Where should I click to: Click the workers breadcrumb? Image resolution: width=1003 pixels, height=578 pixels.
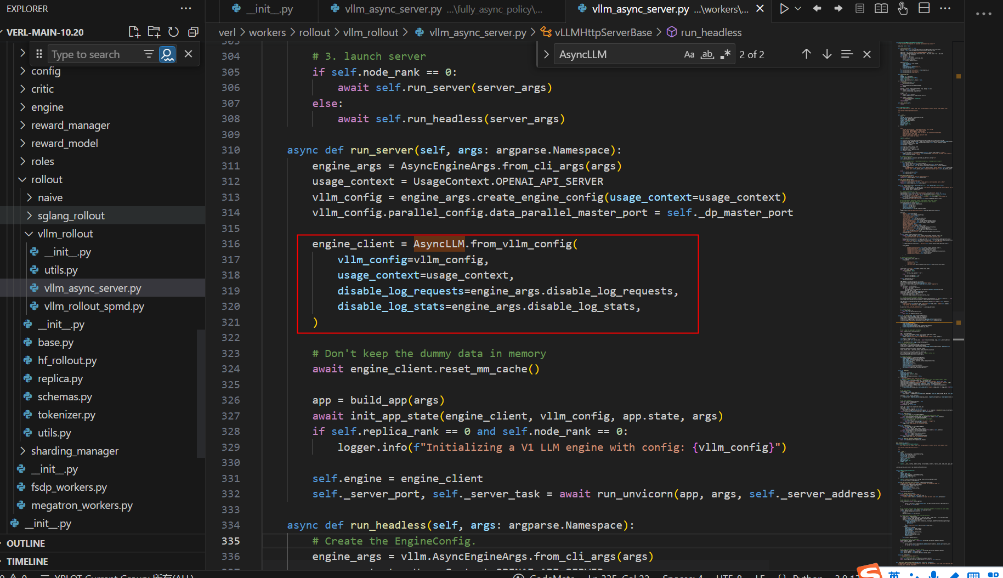coord(267,32)
